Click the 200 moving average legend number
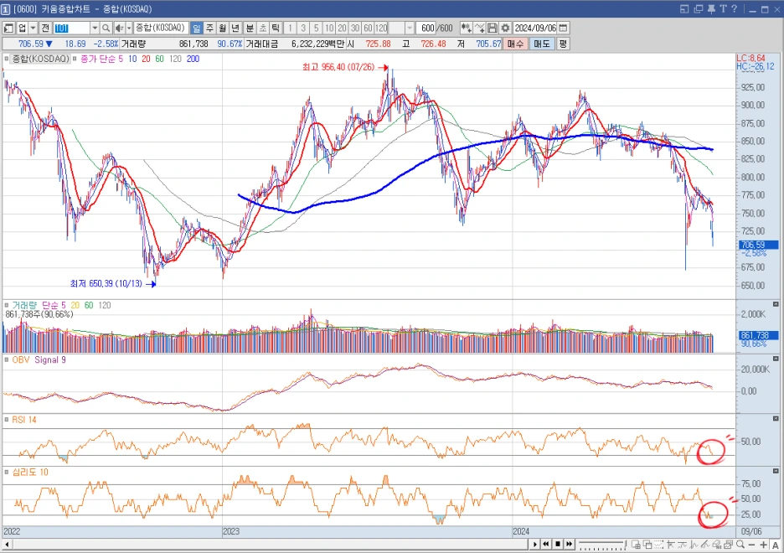 [193, 59]
